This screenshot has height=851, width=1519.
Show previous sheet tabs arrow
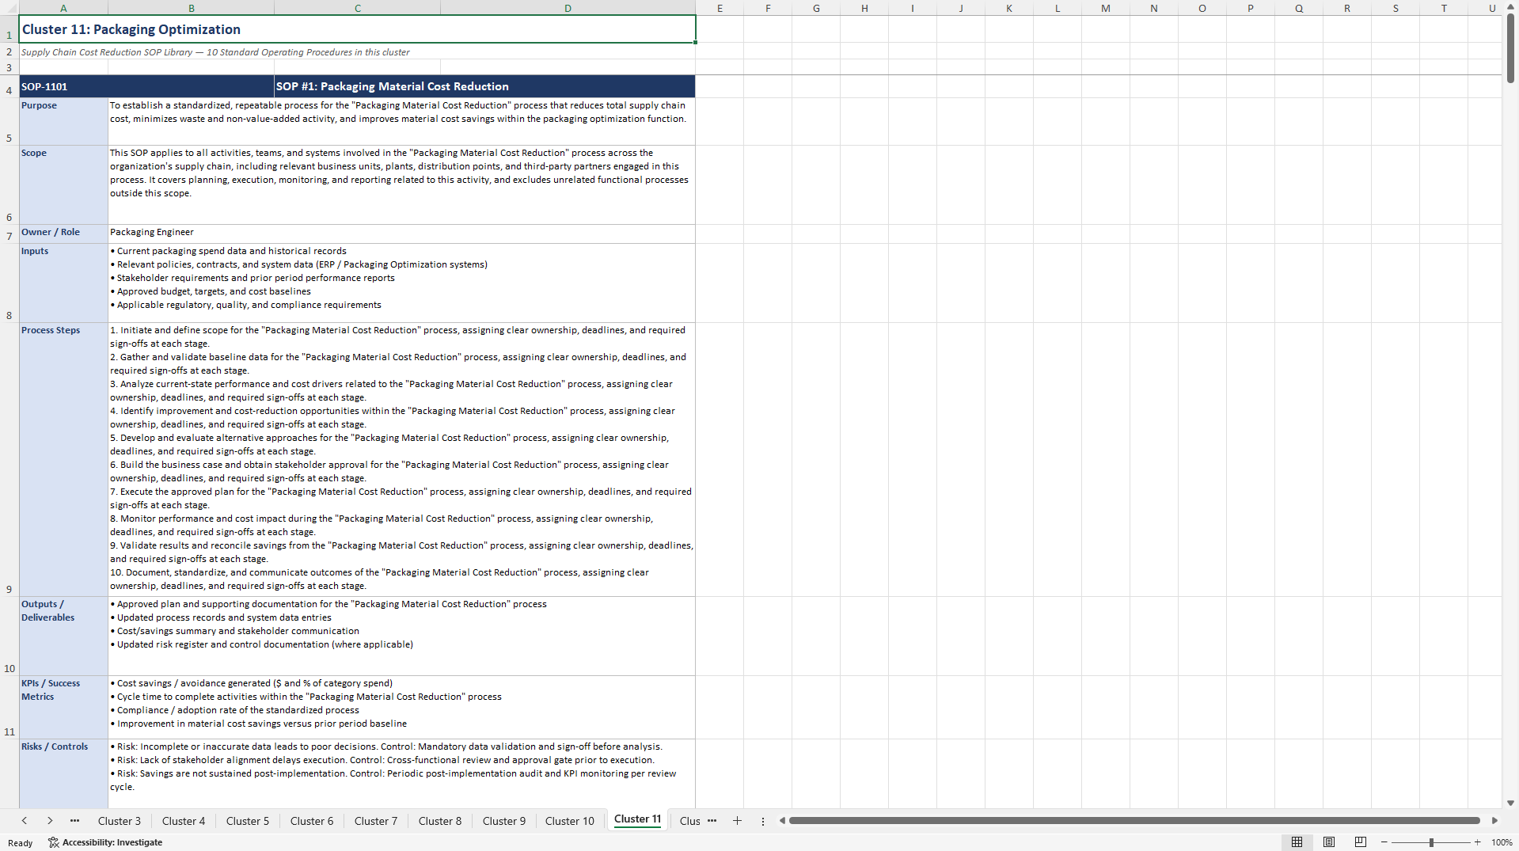(25, 821)
